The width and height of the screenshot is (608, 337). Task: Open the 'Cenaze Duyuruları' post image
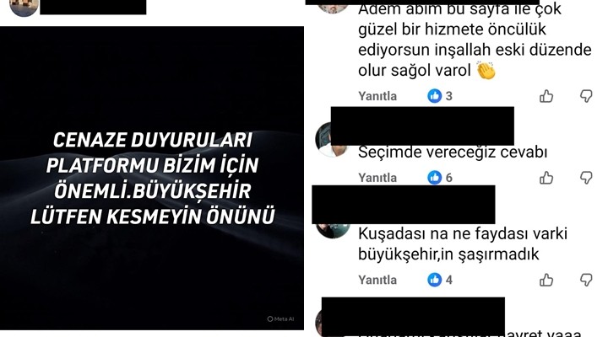click(152, 178)
